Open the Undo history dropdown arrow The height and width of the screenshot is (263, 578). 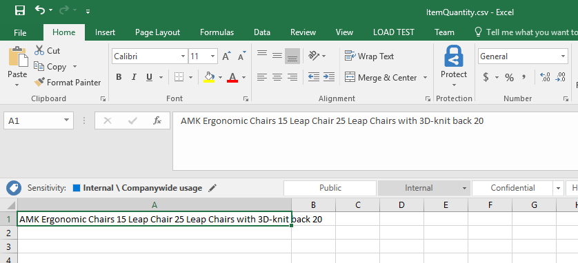[x=50, y=10]
